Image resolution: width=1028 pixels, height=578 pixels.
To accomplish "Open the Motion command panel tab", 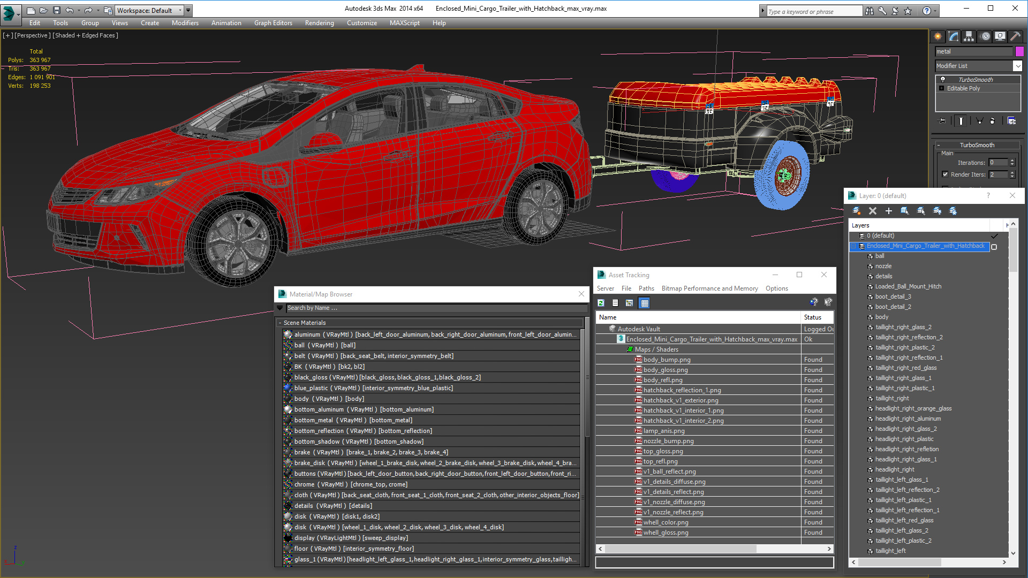I will 985,36.
